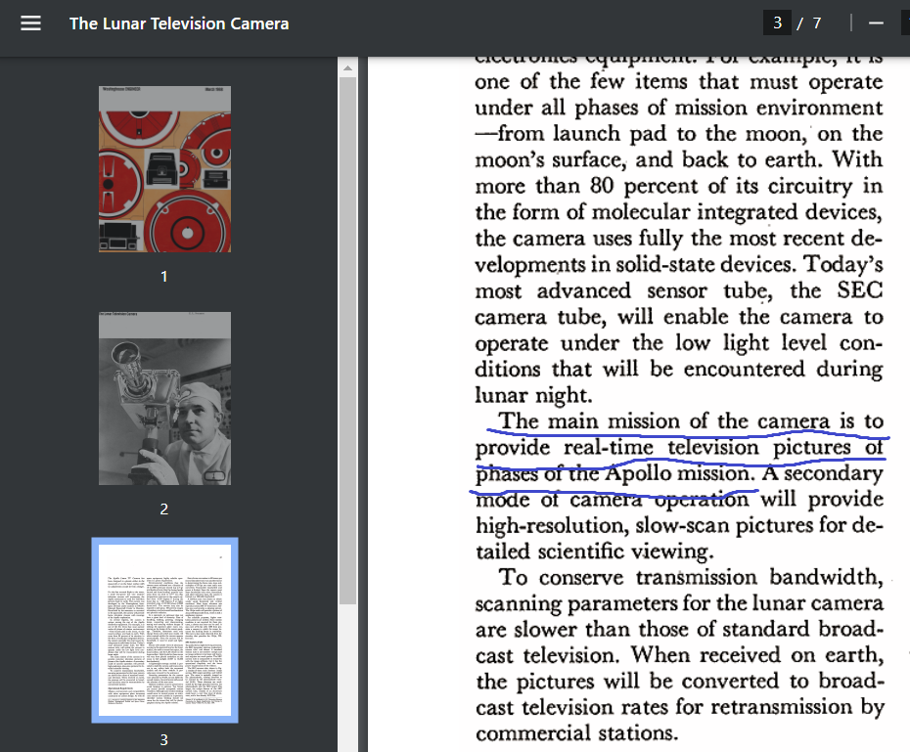Click the words 'commercial stations.'

click(x=577, y=733)
